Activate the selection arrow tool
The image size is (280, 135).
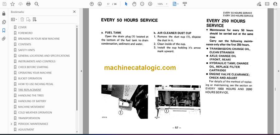[x=126, y=4]
